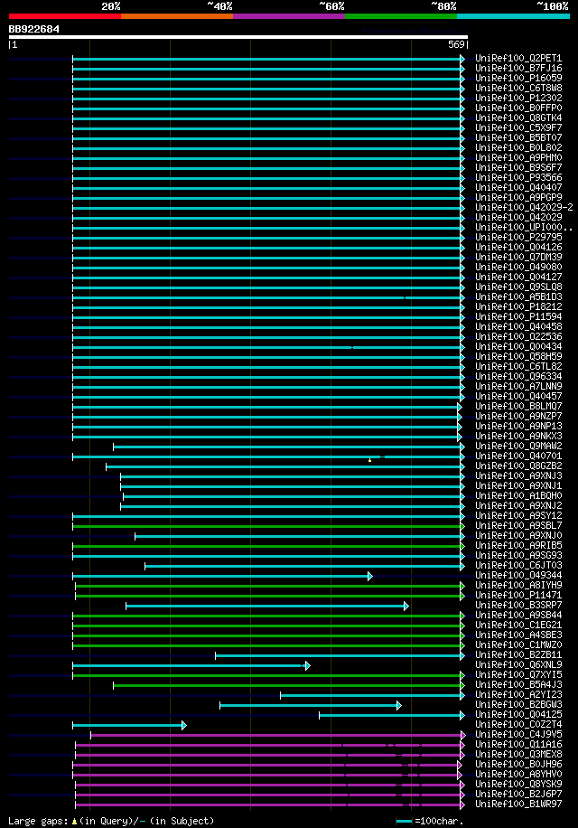Select hit label UniRef100_P16059

(518, 78)
